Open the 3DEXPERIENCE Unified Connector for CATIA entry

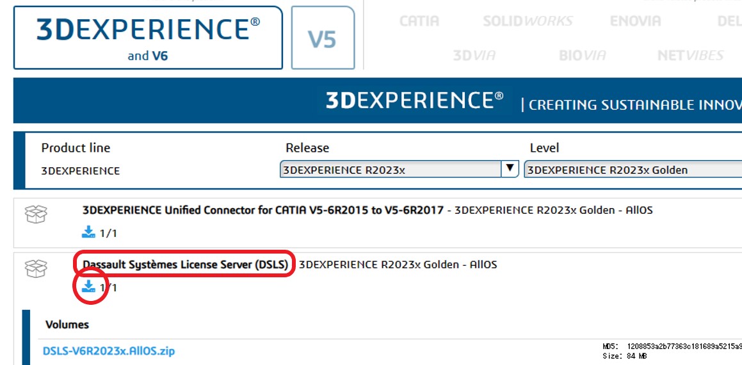262,210
